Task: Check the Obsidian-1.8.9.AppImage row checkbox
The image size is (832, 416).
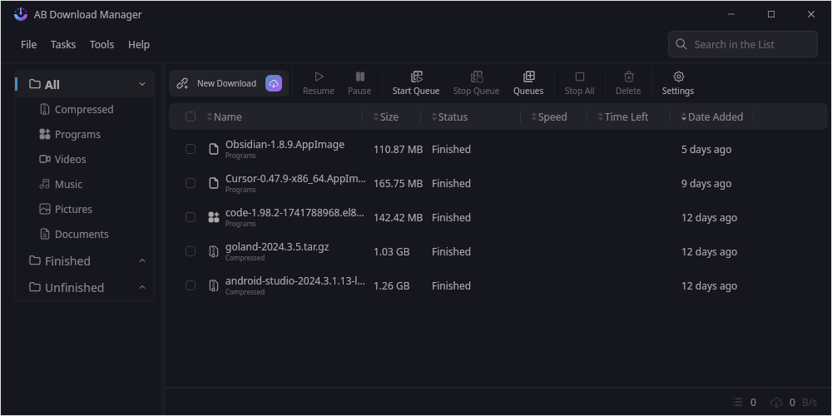Action: (x=191, y=149)
